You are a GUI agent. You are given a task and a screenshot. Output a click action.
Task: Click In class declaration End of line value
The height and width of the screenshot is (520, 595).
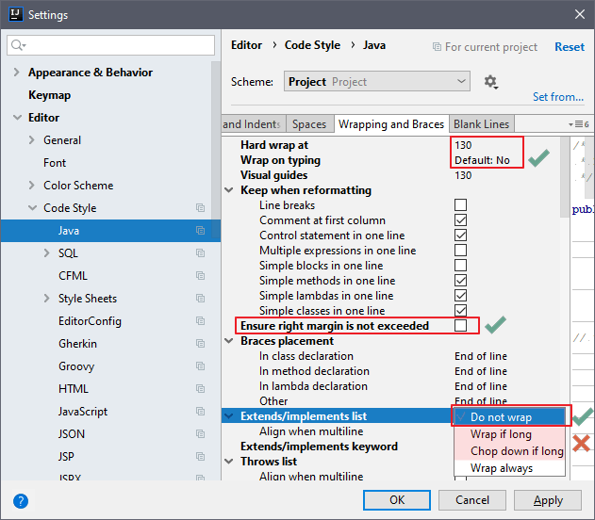point(481,356)
